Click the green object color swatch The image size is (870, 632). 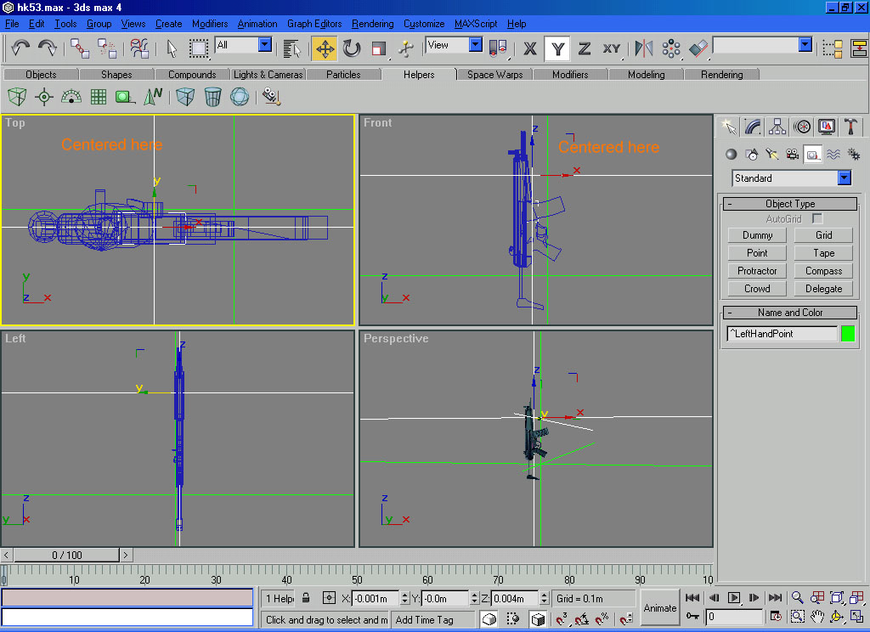847,334
